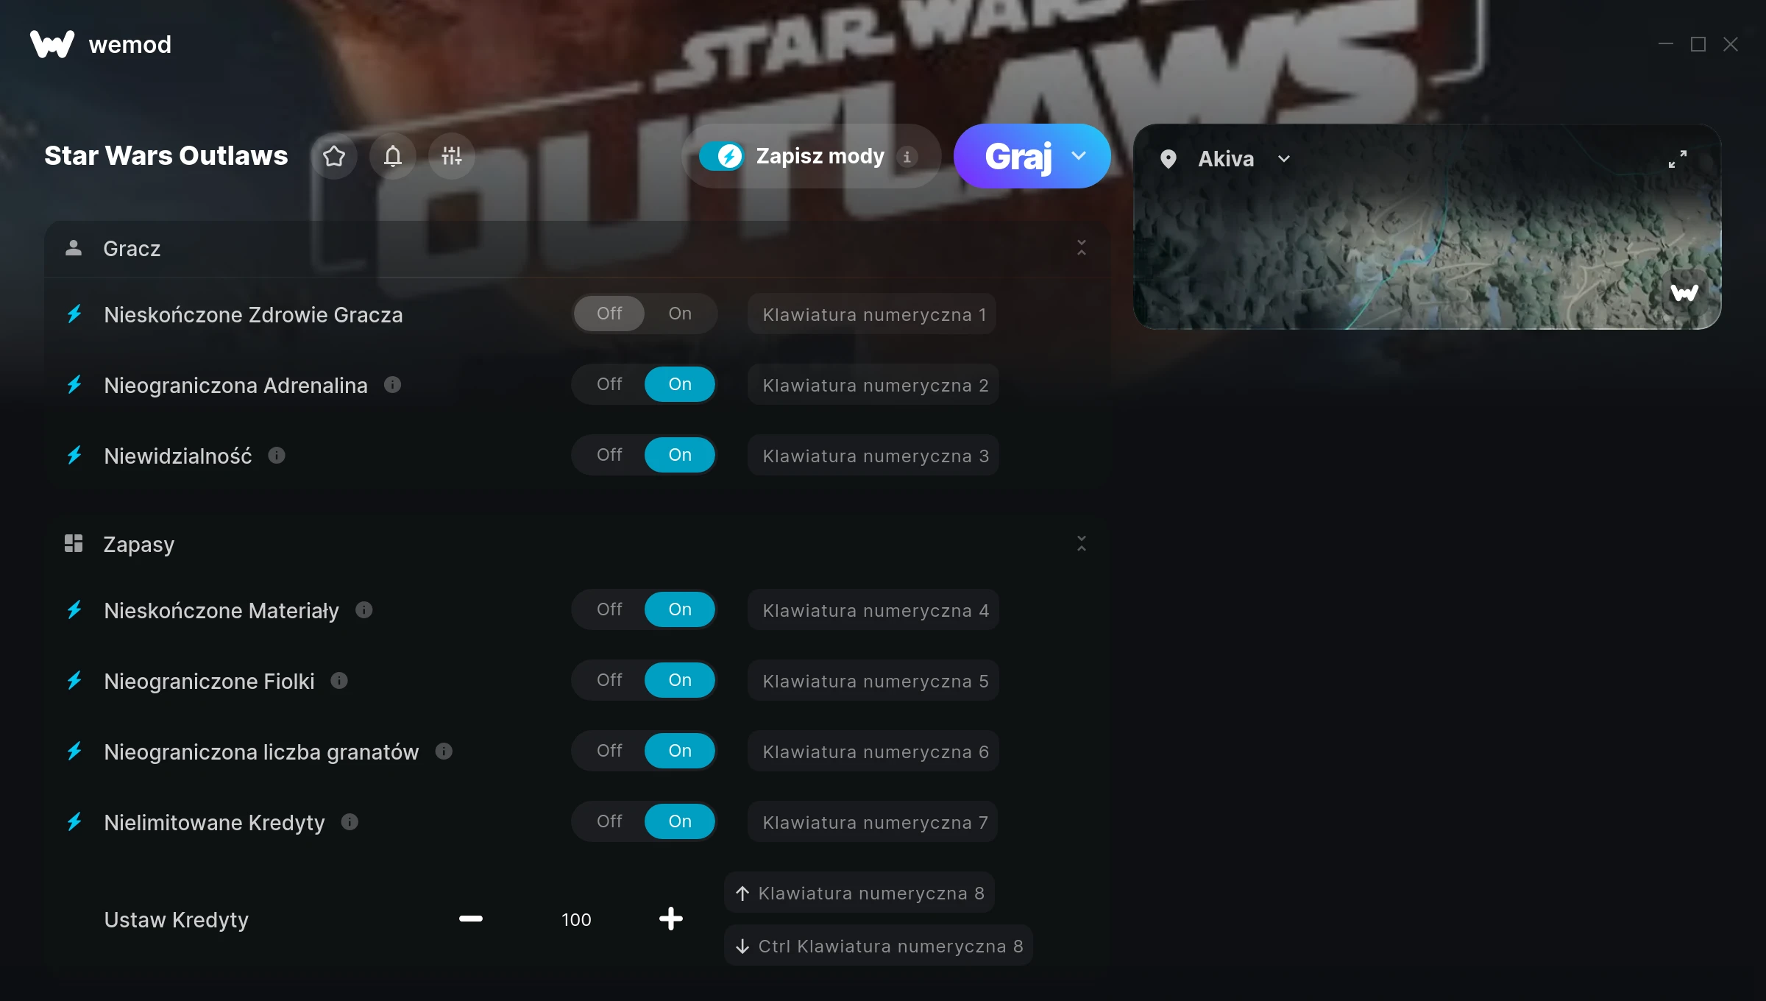Open the Akiva location dropdown
This screenshot has height=1001, width=1766.
pos(1284,159)
